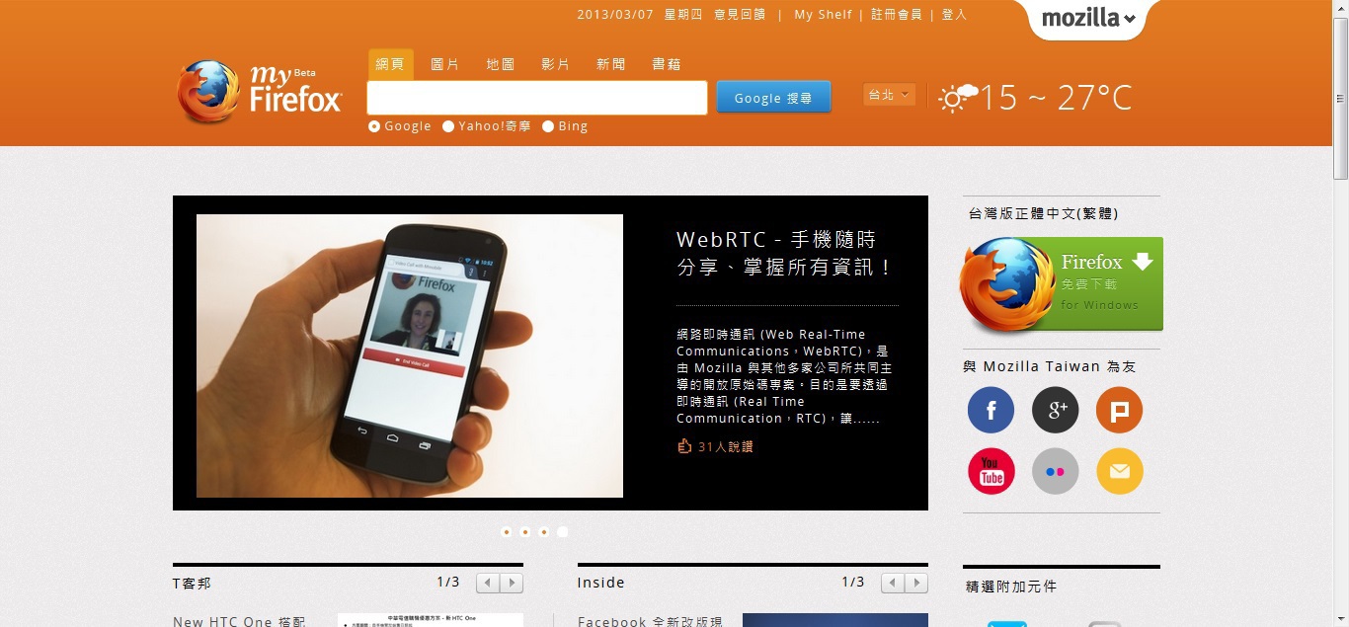This screenshot has width=1349, height=627.
Task: Select Bing search engine radio
Action: tap(548, 126)
